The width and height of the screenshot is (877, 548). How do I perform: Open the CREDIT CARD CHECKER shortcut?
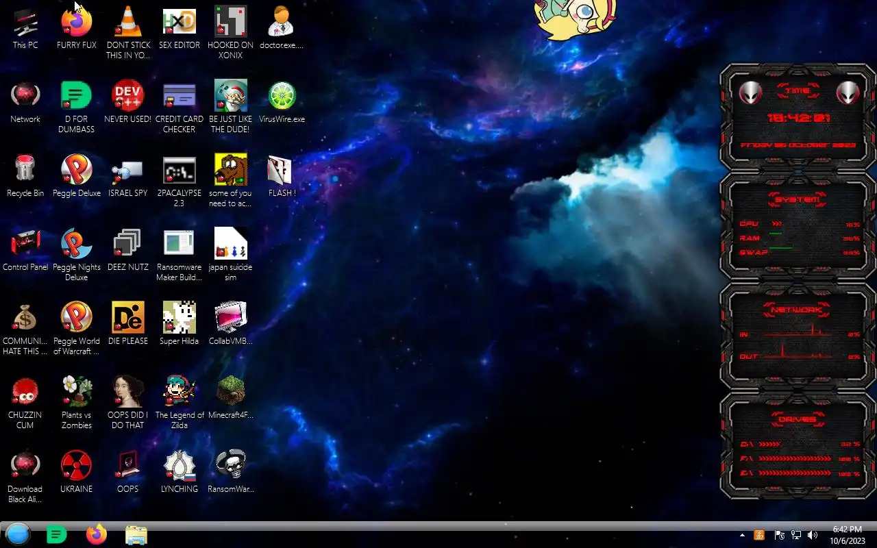pyautogui.click(x=179, y=107)
